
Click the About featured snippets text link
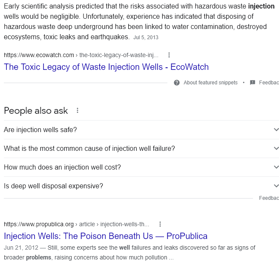[x=210, y=83]
